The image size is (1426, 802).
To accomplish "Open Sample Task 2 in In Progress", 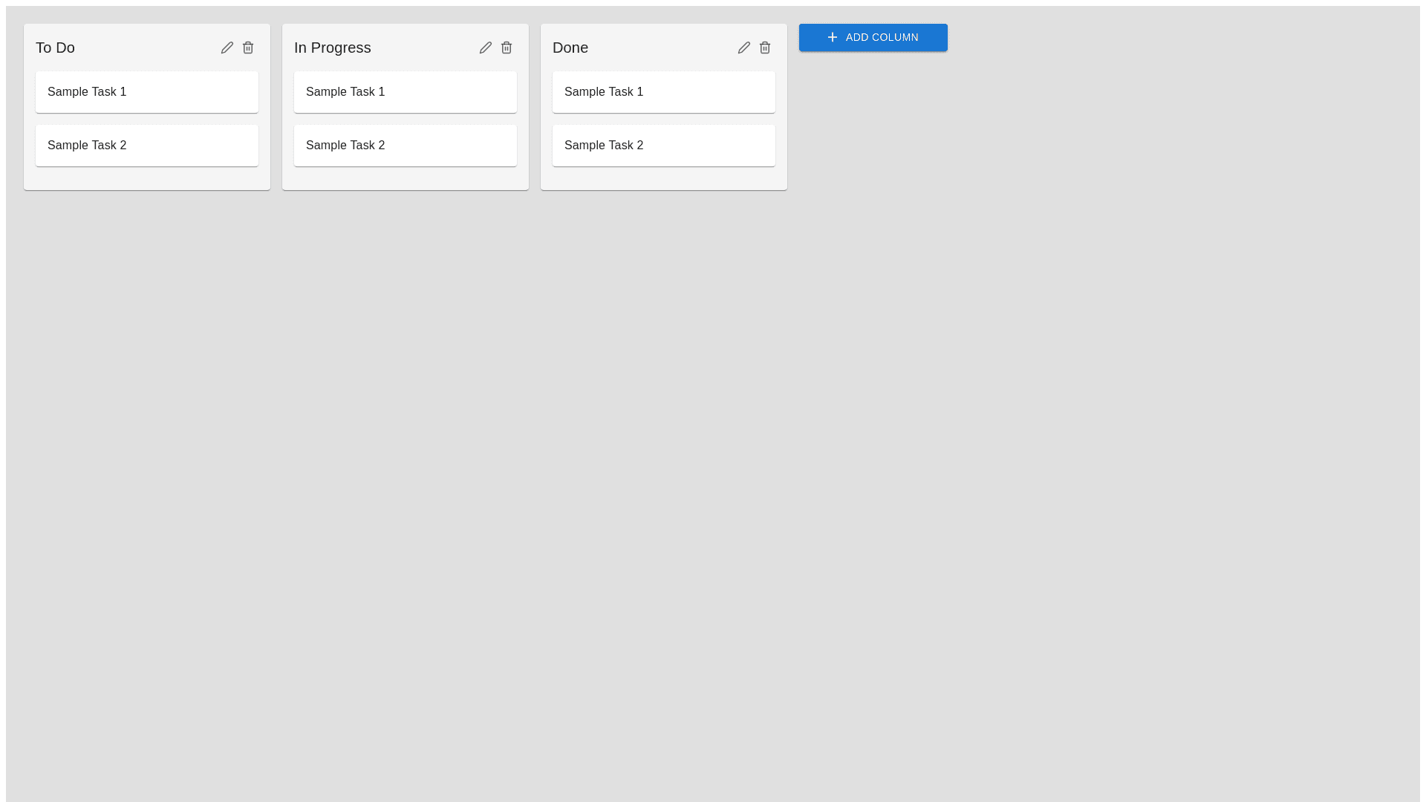I will (406, 146).
